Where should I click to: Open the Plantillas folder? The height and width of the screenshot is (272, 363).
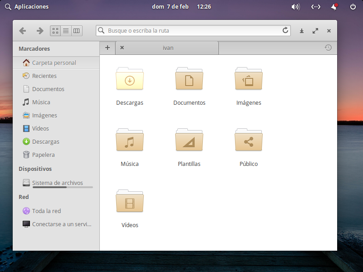click(x=189, y=141)
